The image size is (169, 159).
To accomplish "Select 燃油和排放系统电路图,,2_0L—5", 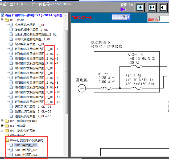I will 36,68.
